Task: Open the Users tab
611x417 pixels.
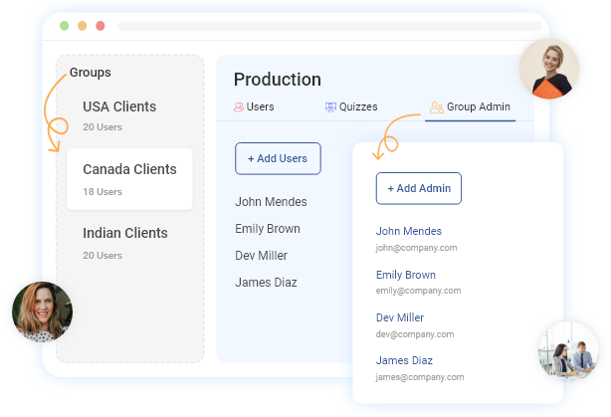Action: pos(260,107)
